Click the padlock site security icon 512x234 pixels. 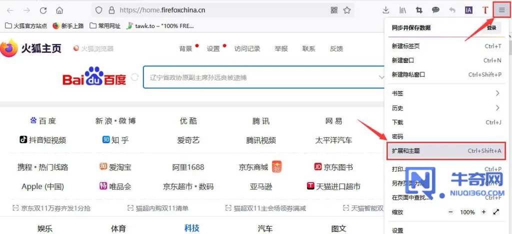tap(111, 10)
